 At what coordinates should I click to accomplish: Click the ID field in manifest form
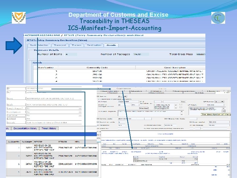54,88
